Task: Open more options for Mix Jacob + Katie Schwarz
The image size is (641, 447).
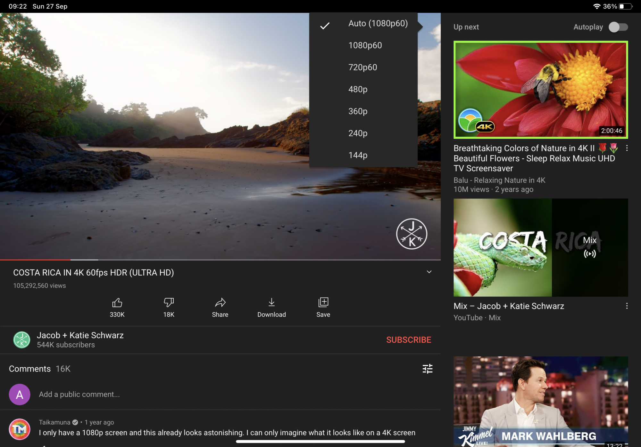Action: click(x=627, y=306)
